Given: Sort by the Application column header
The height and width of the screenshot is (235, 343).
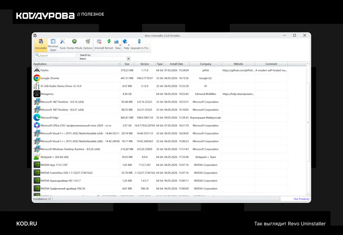Looking at the screenshot, I should [77, 64].
